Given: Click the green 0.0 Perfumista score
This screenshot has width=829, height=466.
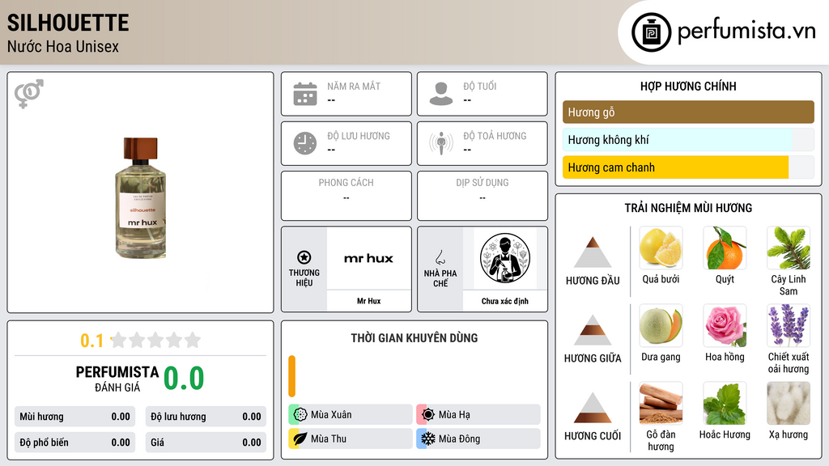Looking at the screenshot, I should (184, 379).
